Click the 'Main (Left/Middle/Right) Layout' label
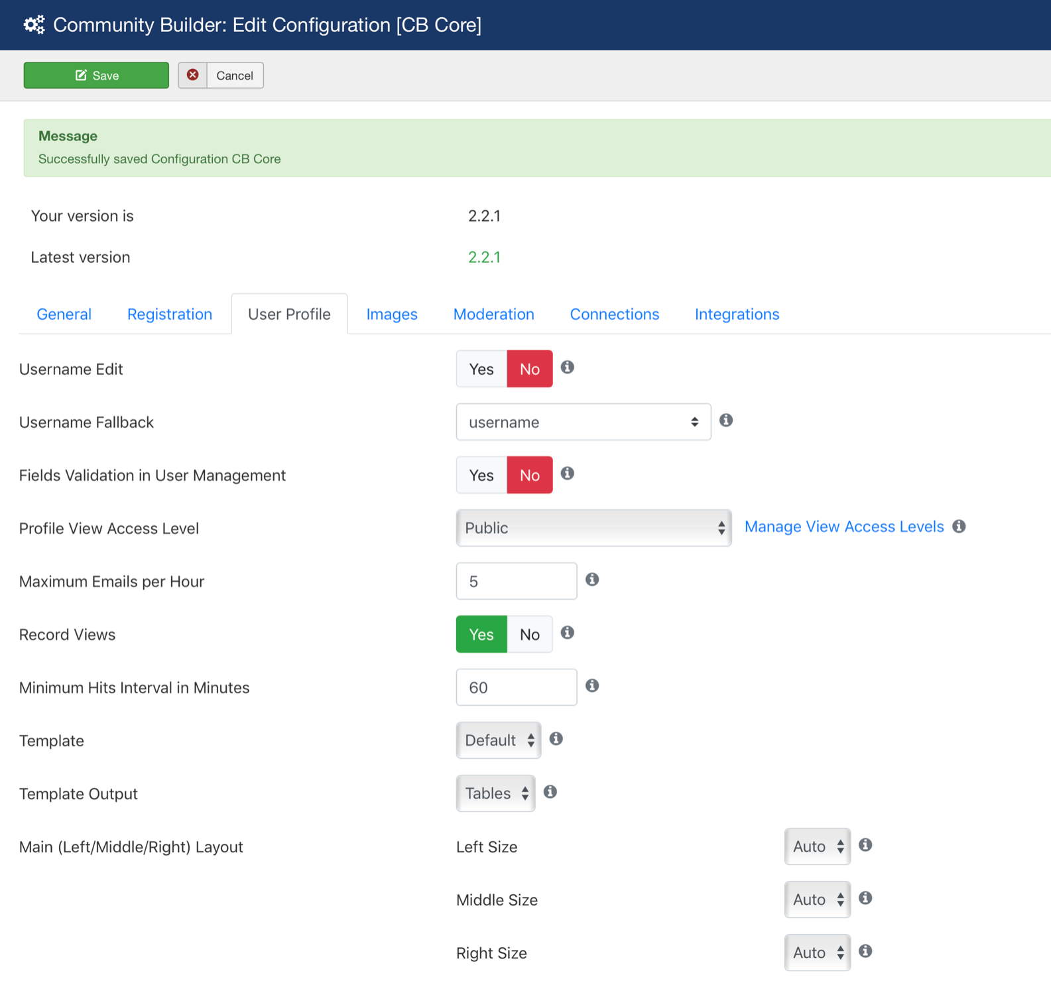 131,847
